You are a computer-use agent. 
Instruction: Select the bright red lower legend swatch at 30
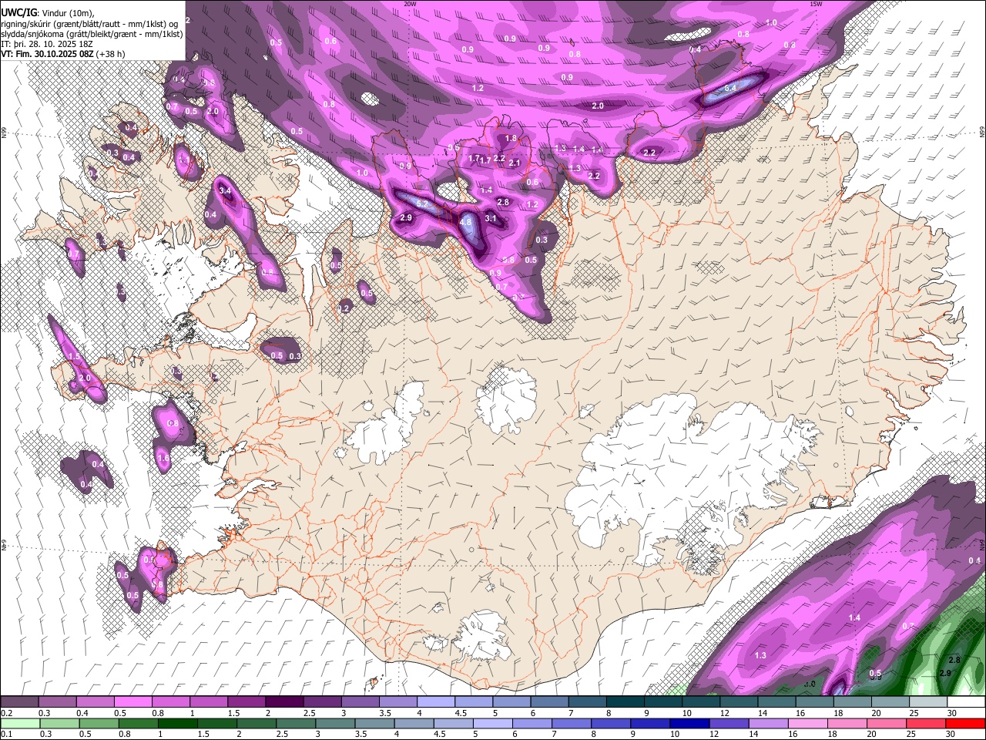pyautogui.click(x=964, y=723)
